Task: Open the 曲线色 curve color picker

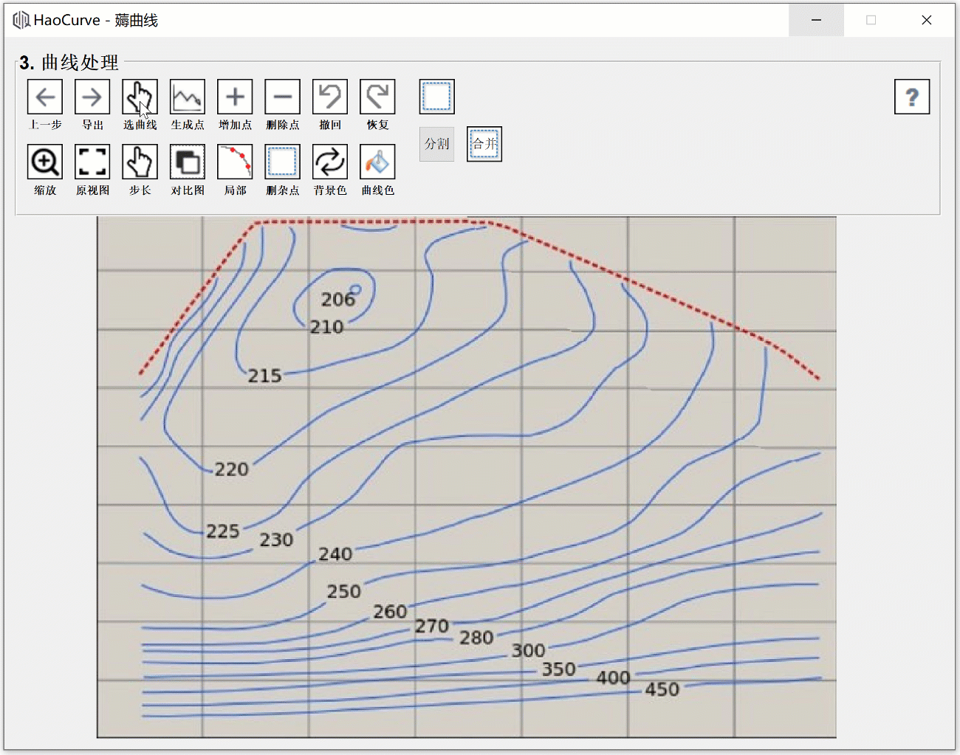Action: [377, 162]
